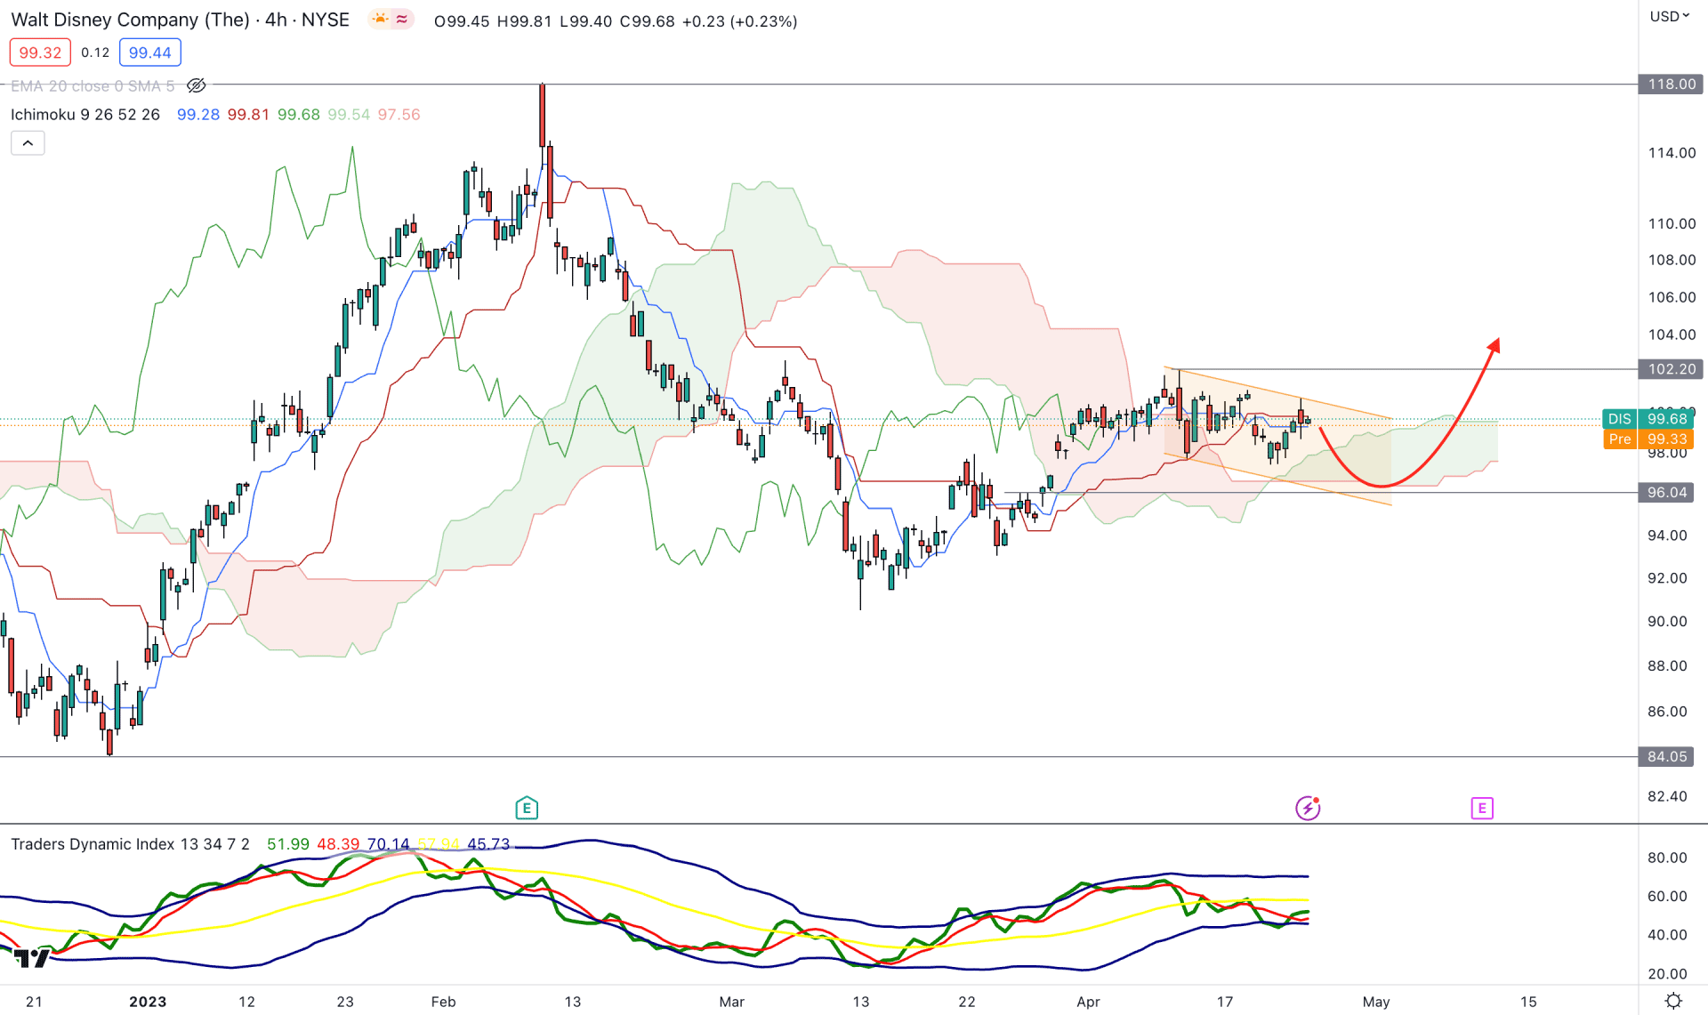
Task: Click the 114.00 price scale label
Action: (1672, 153)
